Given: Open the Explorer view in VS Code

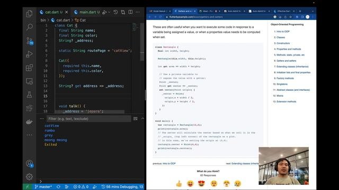Looking at the screenshot, I should click(x=30, y=14).
